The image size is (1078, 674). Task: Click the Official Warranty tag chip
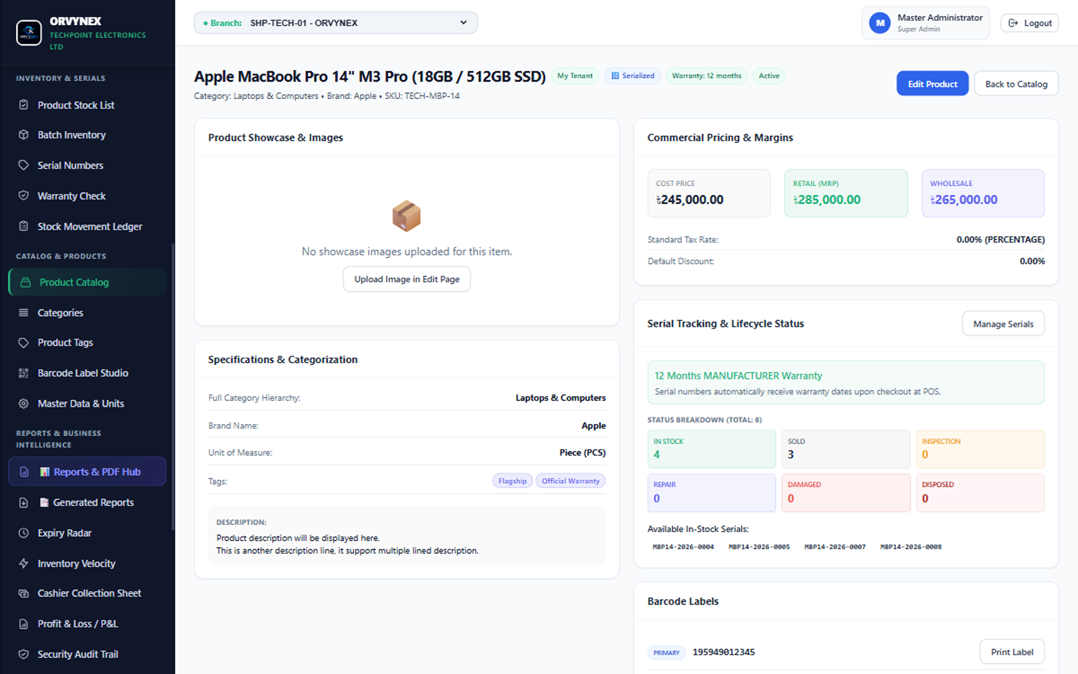[x=571, y=481]
